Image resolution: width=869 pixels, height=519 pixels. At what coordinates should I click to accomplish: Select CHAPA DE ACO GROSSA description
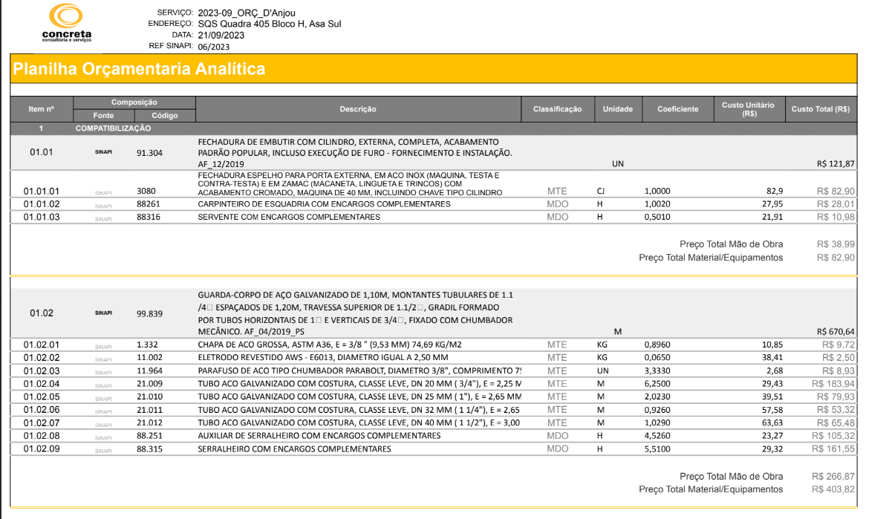coord(330,345)
